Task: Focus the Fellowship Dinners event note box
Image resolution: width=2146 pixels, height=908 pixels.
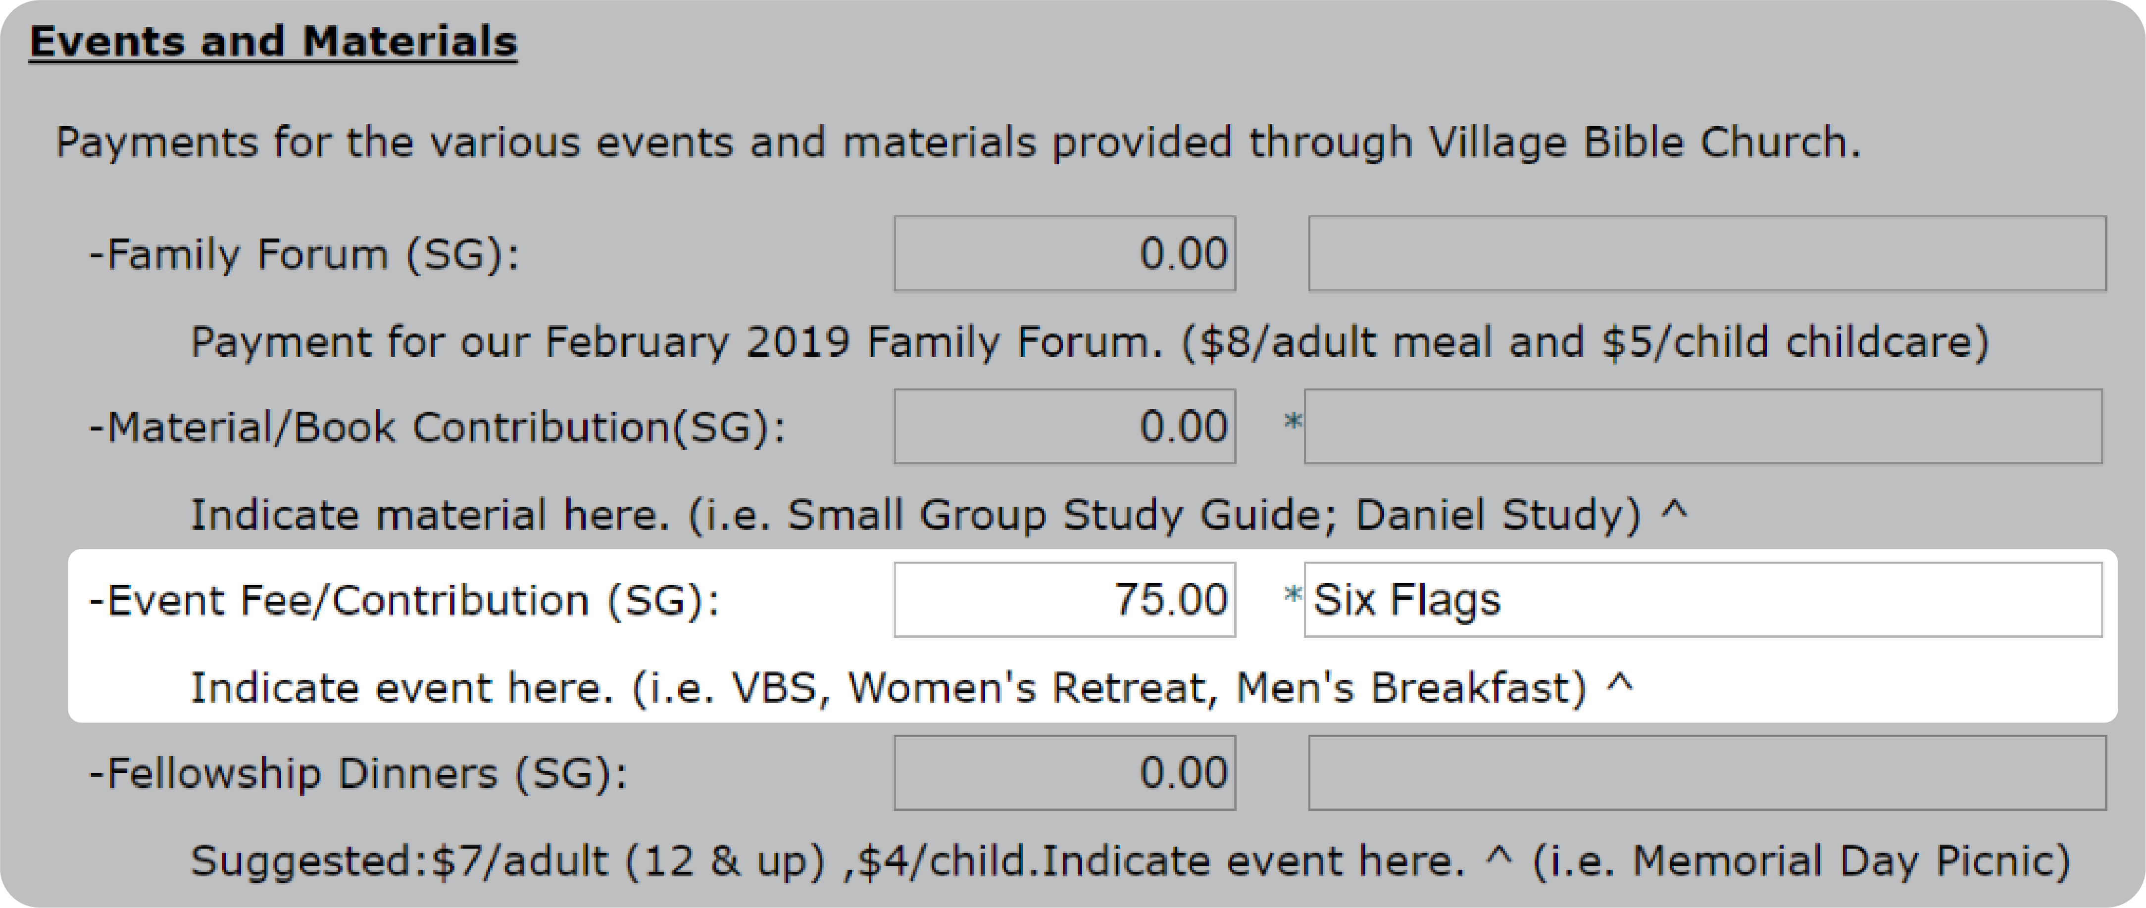Action: (x=1707, y=772)
